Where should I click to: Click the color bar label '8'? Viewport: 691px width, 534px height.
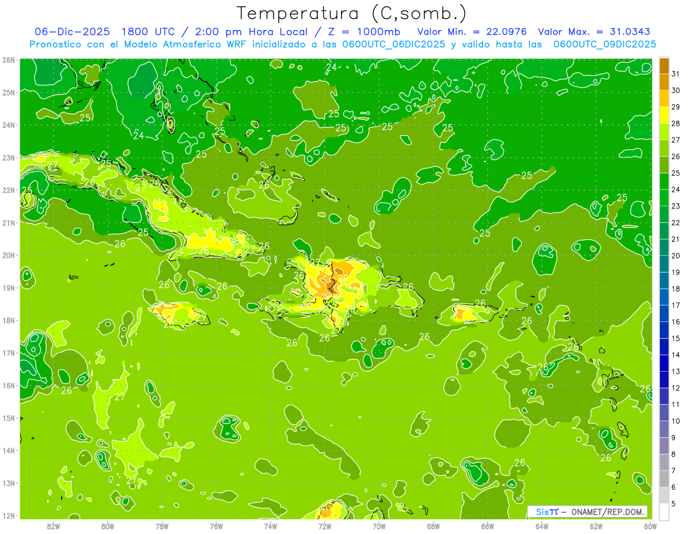pyautogui.click(x=674, y=454)
